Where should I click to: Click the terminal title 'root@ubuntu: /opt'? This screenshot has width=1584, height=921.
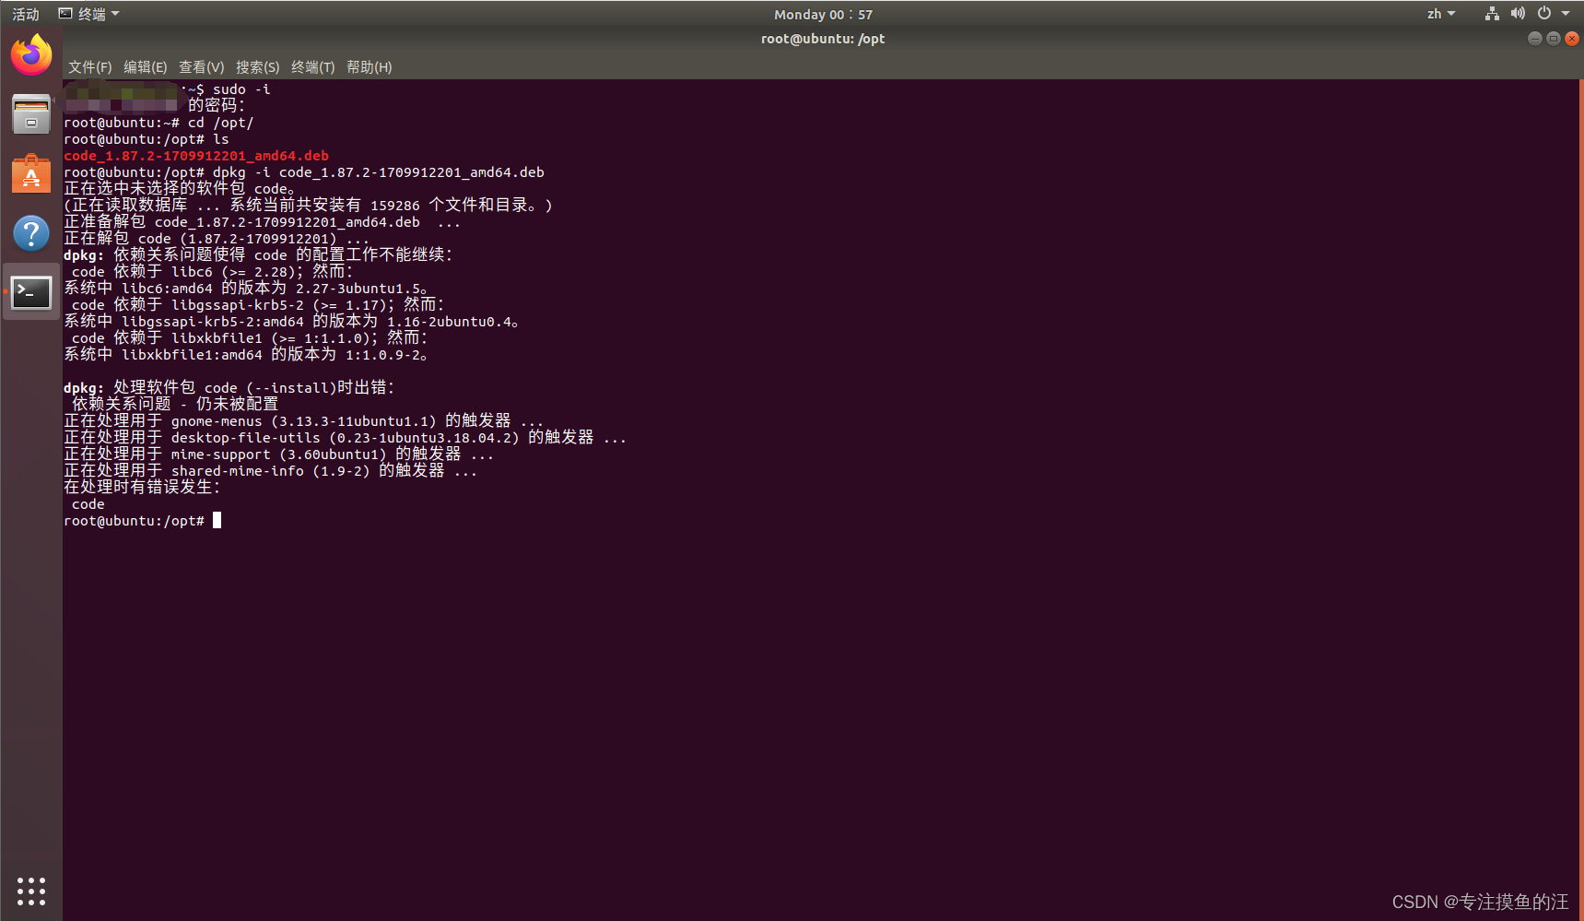click(x=823, y=39)
